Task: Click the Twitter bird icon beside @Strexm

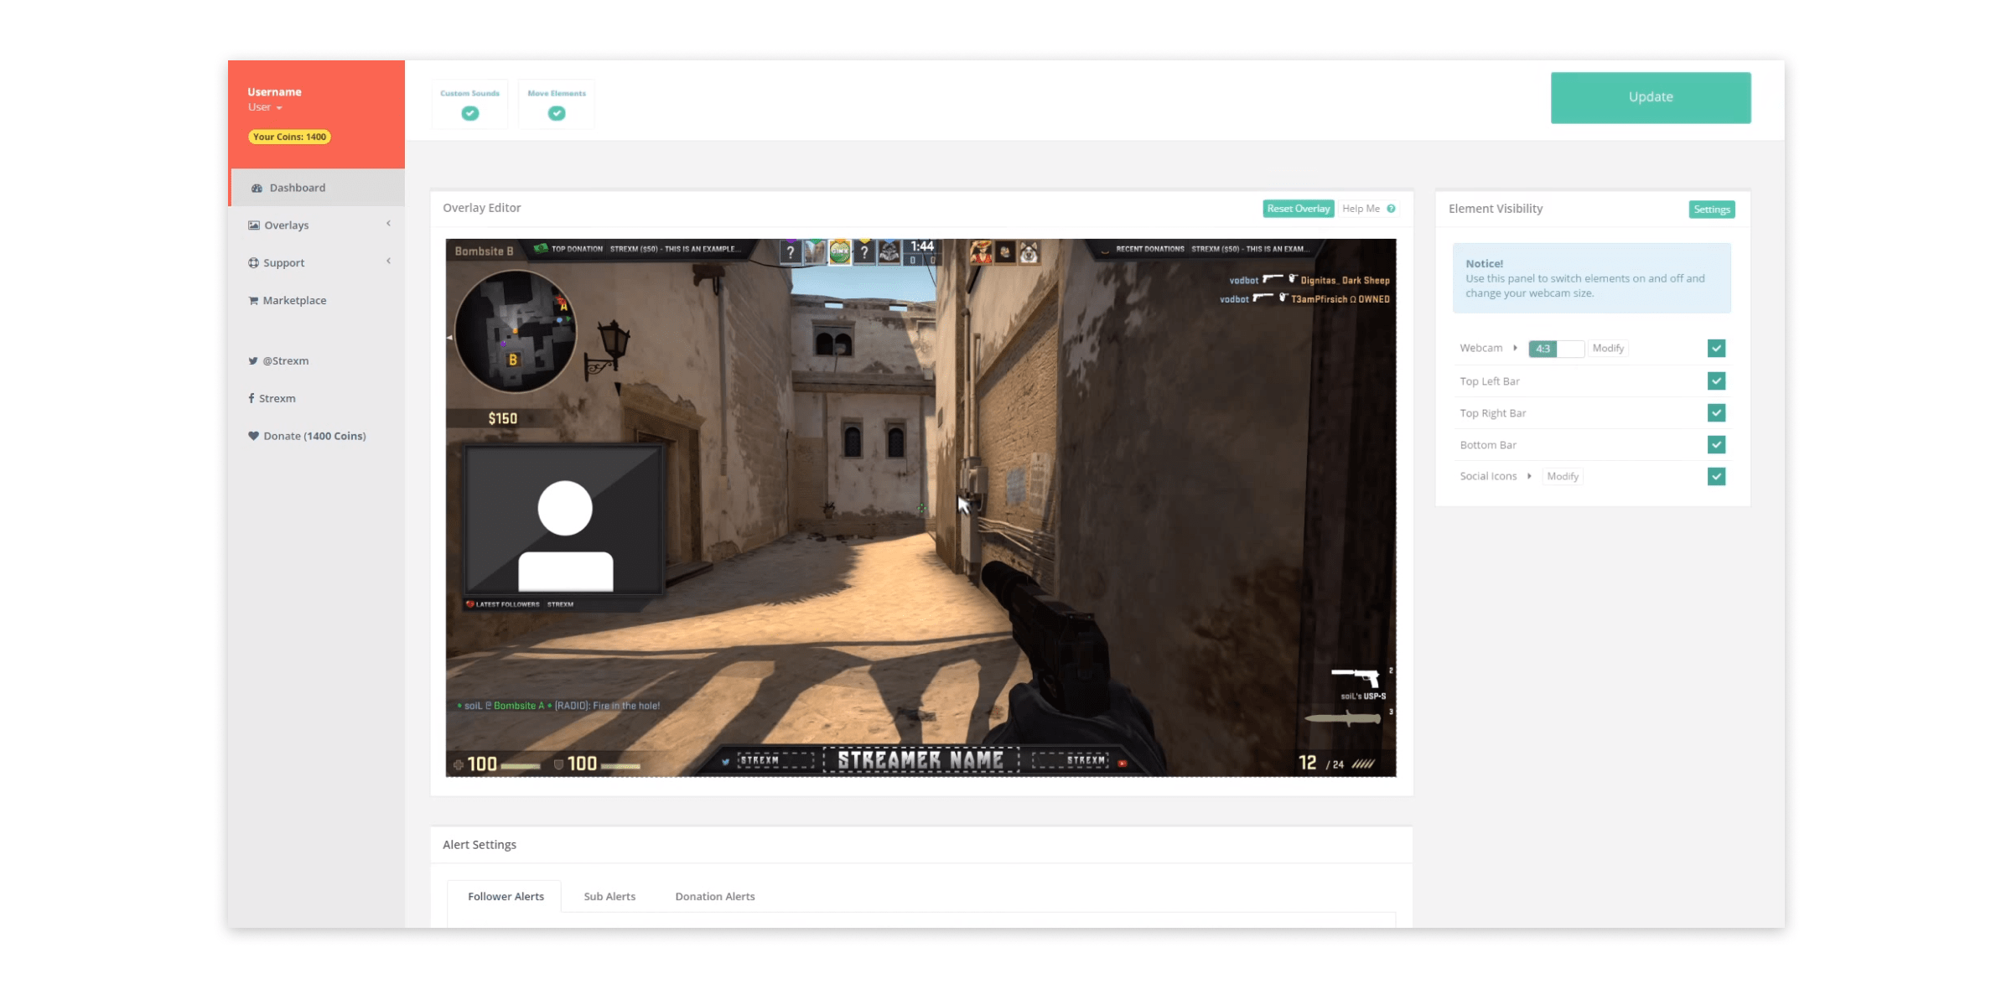Action: (x=253, y=361)
